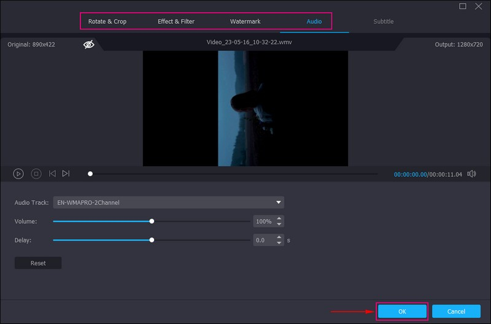Image resolution: width=491 pixels, height=324 pixels.
Task: Decrease Volume using down arrow
Action: [279, 224]
